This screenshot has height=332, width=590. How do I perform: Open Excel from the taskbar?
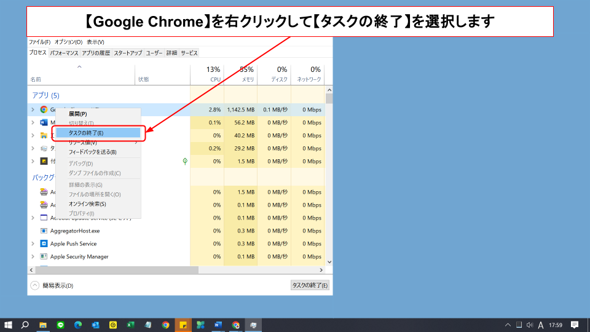click(130, 325)
